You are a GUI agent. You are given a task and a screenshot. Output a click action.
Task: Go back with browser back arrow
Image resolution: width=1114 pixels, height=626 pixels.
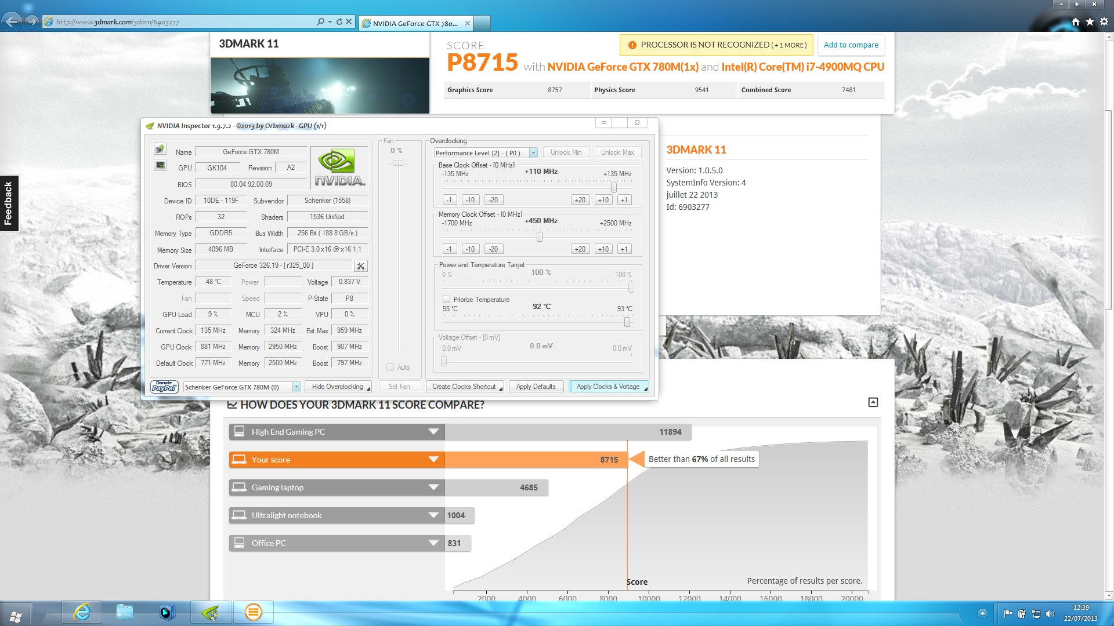click(12, 22)
